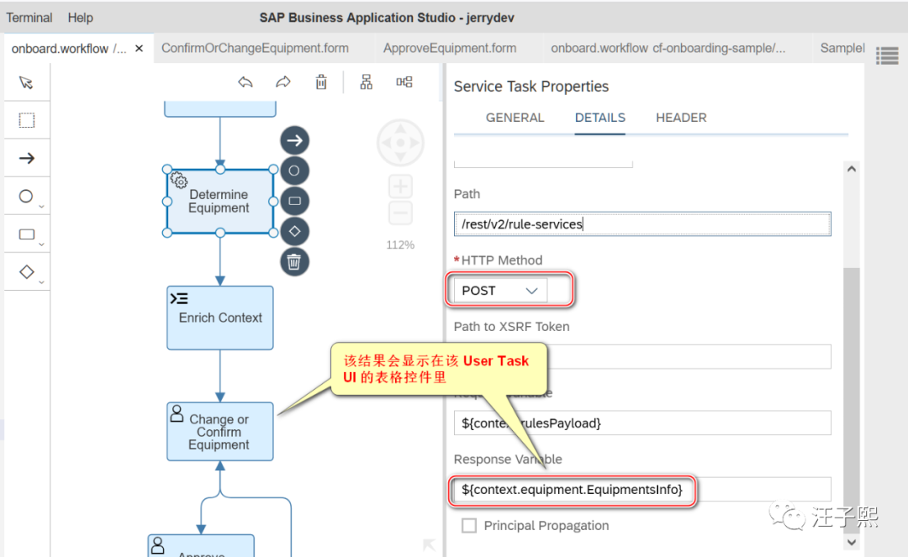
Task: Delete selection using toolbar trash icon
Action: 321,82
